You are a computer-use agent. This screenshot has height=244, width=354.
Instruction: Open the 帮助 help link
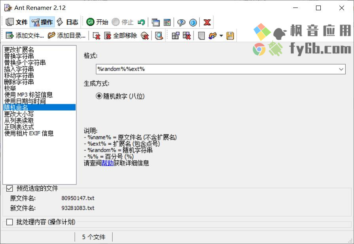(108, 163)
